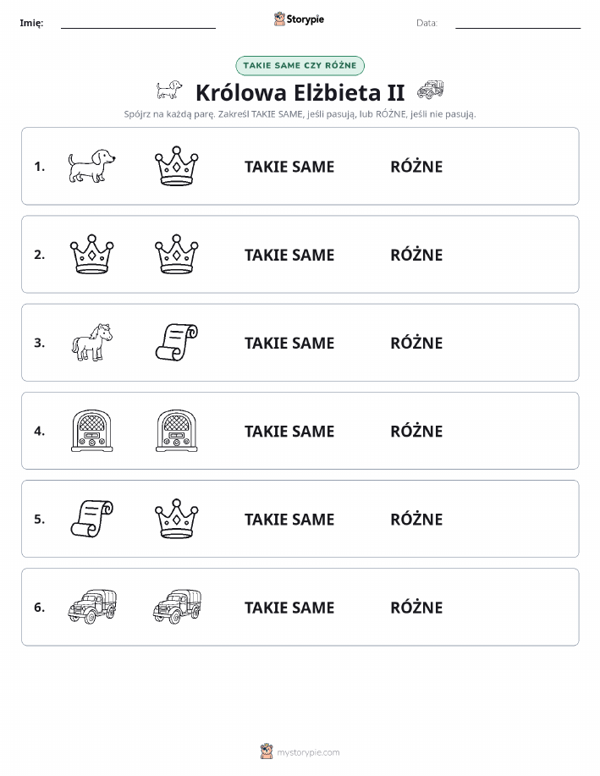The height and width of the screenshot is (776, 600).
Task: Select TAKIE SAME in row 6
Action: coord(289,608)
